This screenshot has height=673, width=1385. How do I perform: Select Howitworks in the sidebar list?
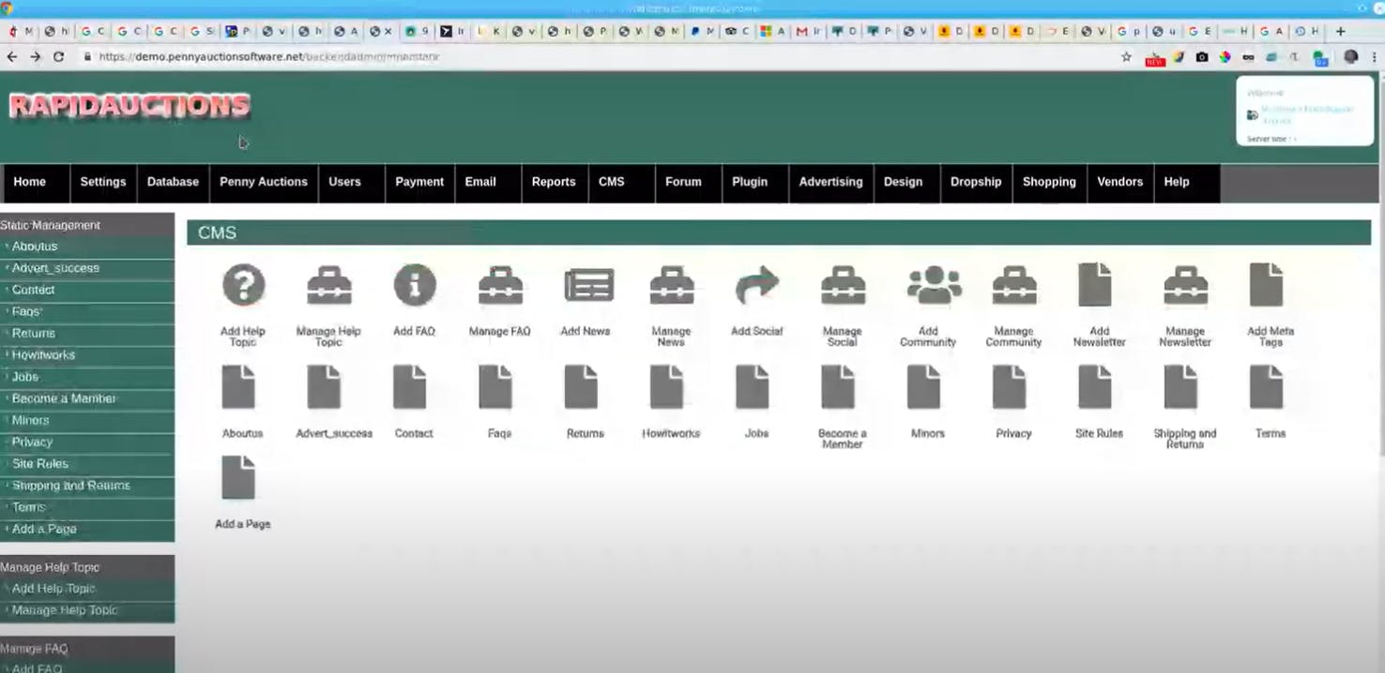click(x=43, y=355)
